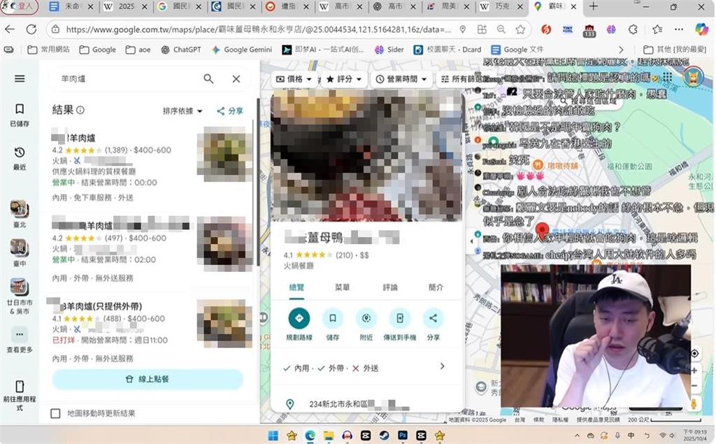Screen dimensions: 716x444
Task: Expand the 評分 rating filter dropdown
Action: [x=343, y=79]
